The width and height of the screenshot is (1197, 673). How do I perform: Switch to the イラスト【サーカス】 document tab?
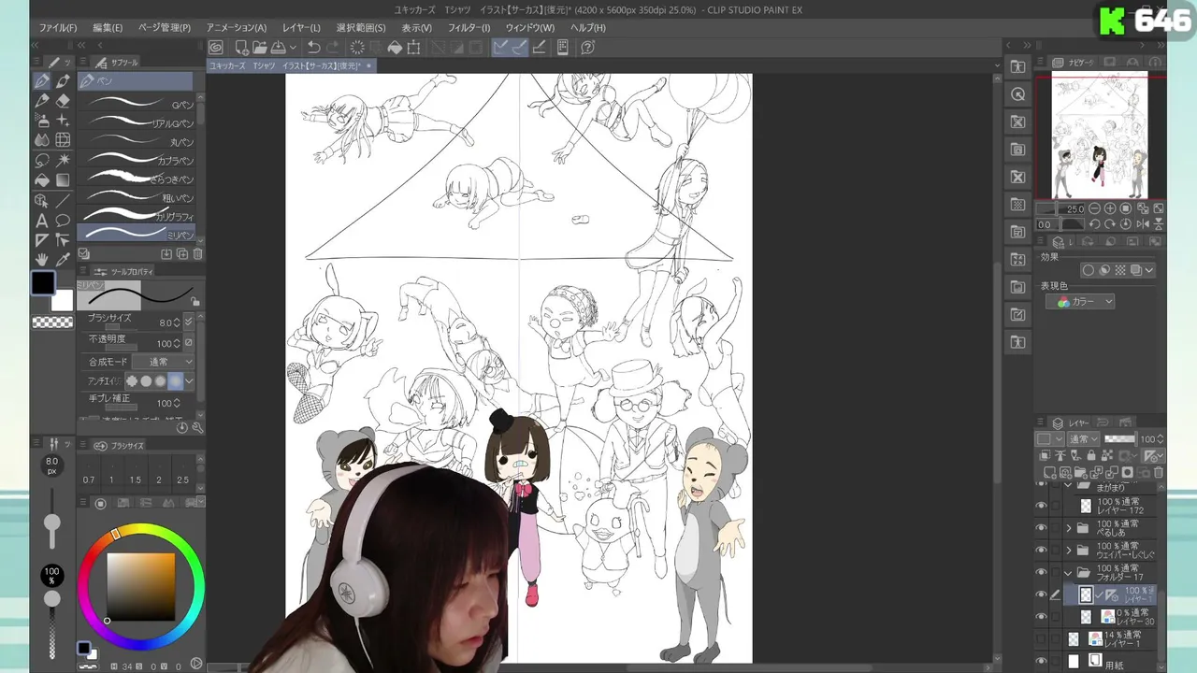click(x=291, y=66)
